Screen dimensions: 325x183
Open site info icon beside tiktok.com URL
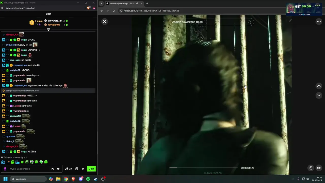point(121,11)
